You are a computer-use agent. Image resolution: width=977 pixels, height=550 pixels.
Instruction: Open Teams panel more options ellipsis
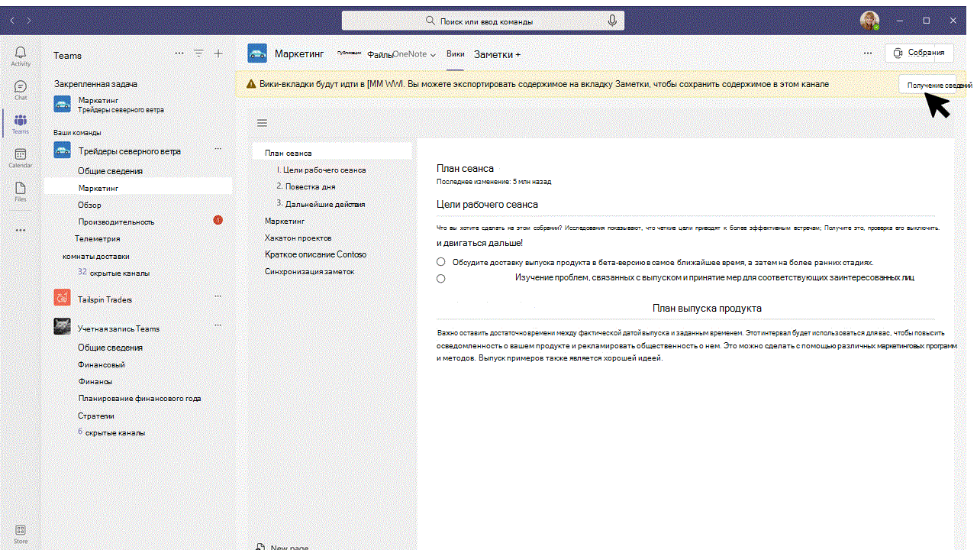179,53
